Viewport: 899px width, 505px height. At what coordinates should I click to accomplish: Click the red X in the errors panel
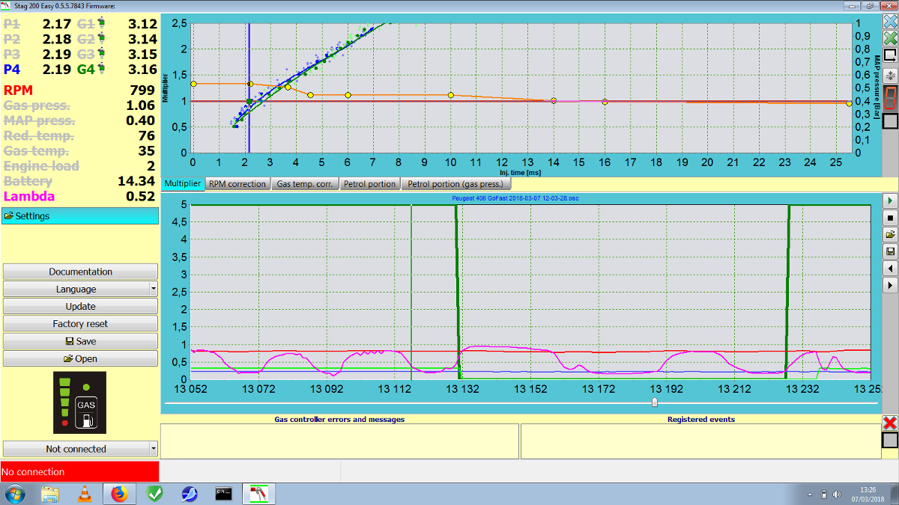point(890,423)
